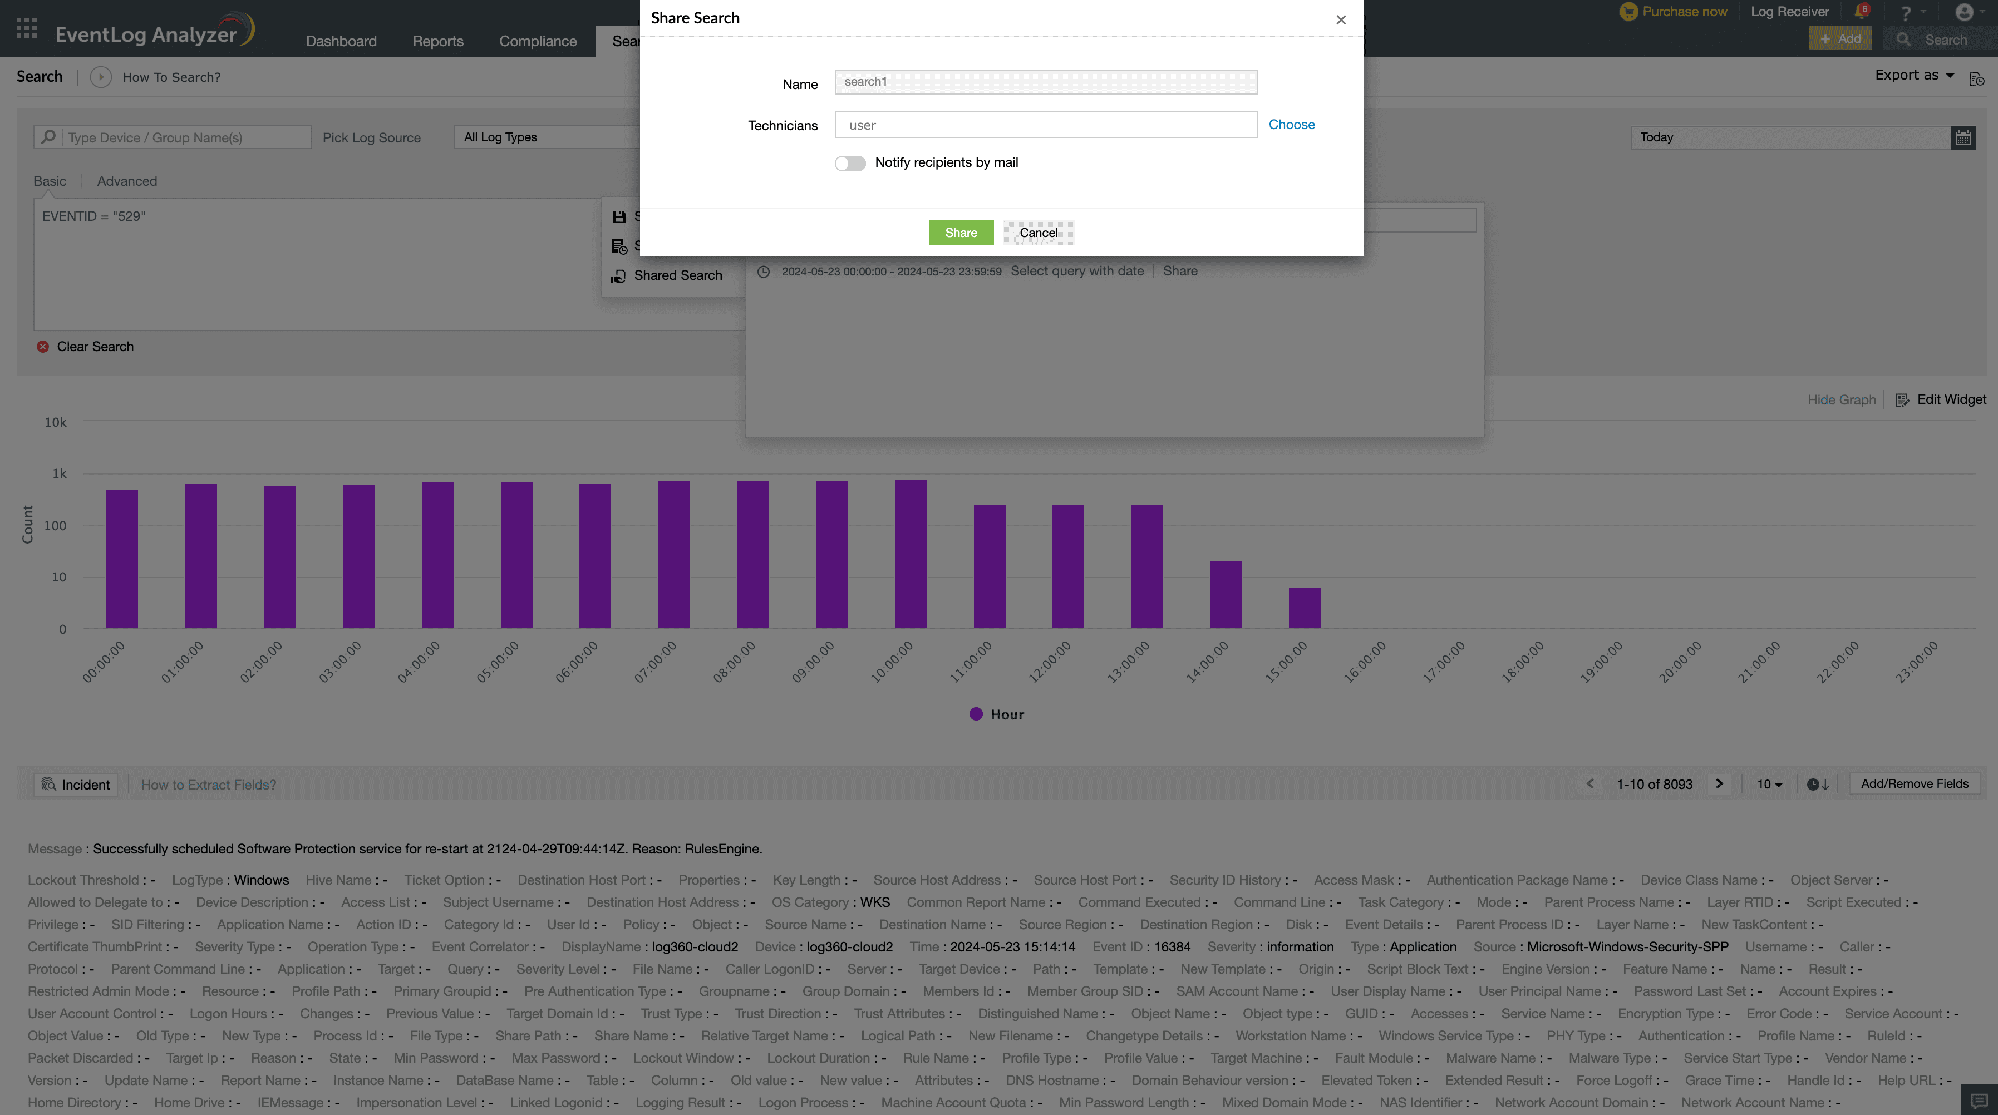This screenshot has width=1998, height=1115.
Task: Open the calendar date picker icon
Action: pos(1962,137)
